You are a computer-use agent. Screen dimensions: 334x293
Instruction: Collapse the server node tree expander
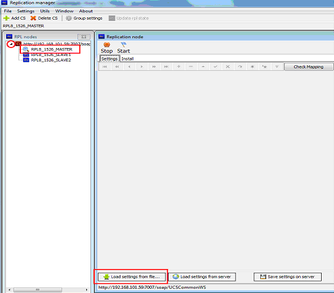point(11,44)
